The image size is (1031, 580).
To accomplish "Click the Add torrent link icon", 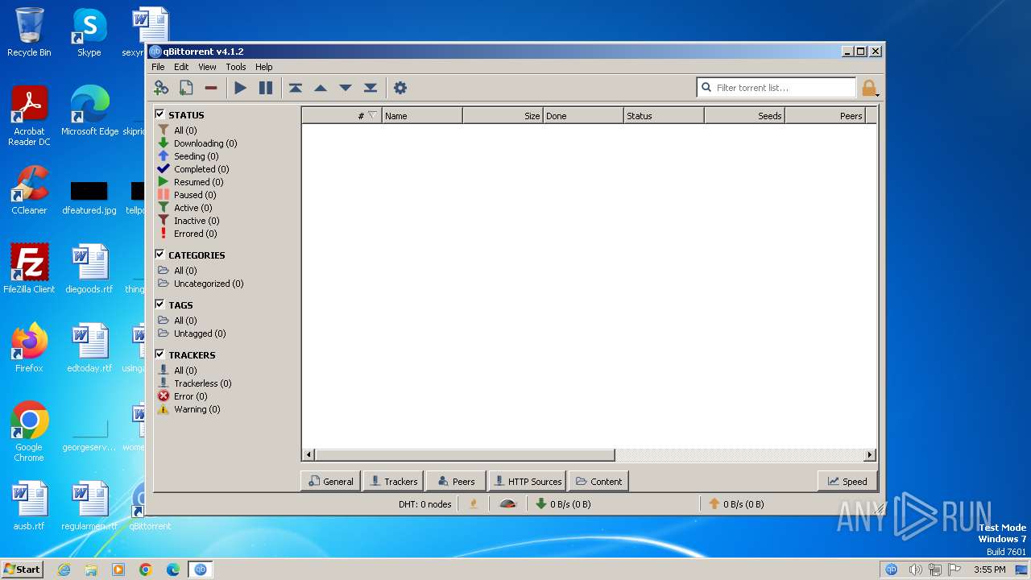I will tap(161, 88).
